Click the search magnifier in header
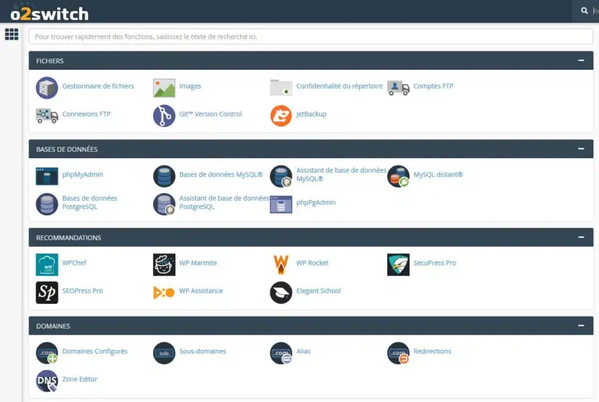The width and height of the screenshot is (599, 402). point(584,11)
